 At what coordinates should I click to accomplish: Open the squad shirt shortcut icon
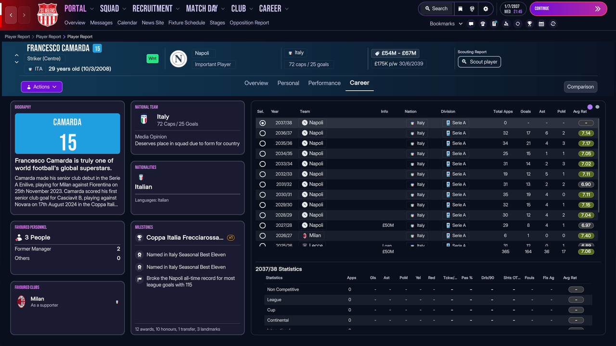coord(483,24)
